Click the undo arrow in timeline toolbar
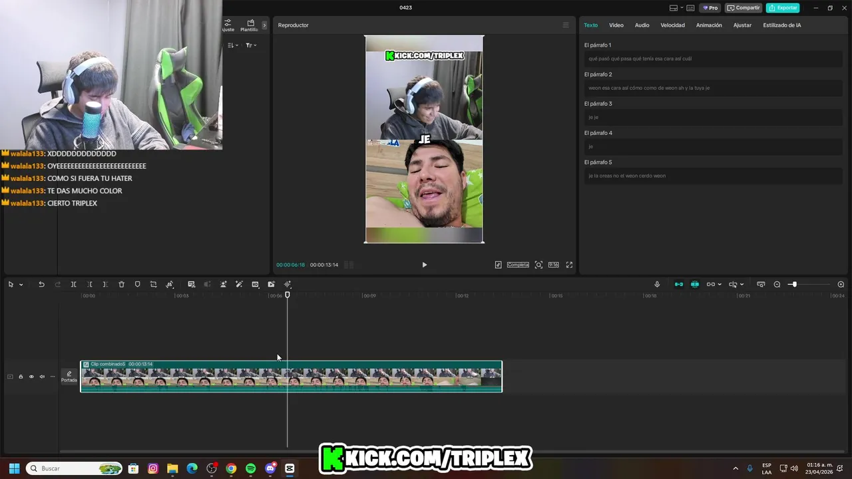Viewport: 852px width, 479px height. 41,284
